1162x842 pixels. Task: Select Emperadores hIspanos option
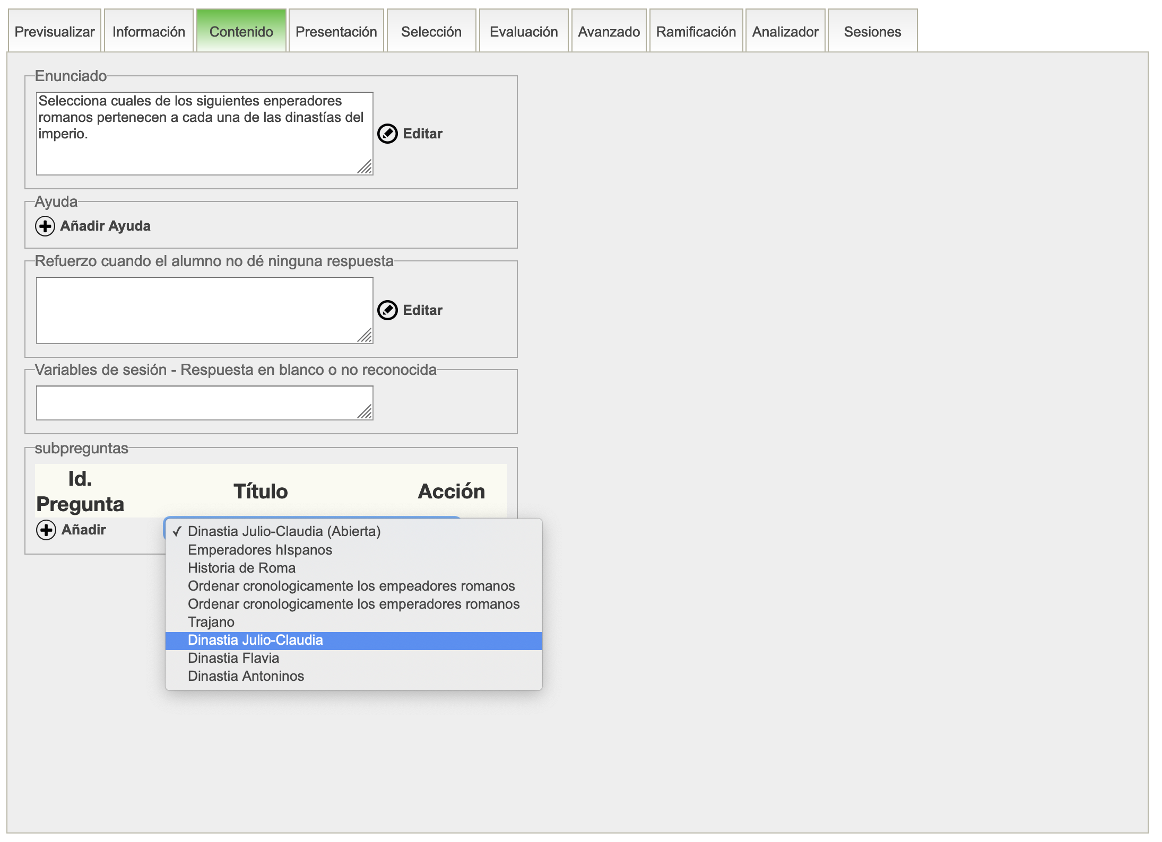point(260,550)
